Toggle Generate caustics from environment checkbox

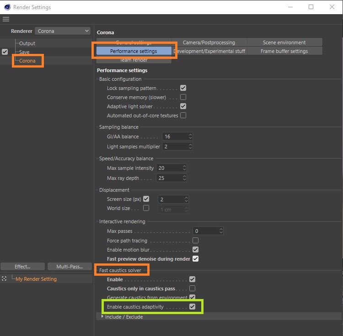click(x=192, y=297)
